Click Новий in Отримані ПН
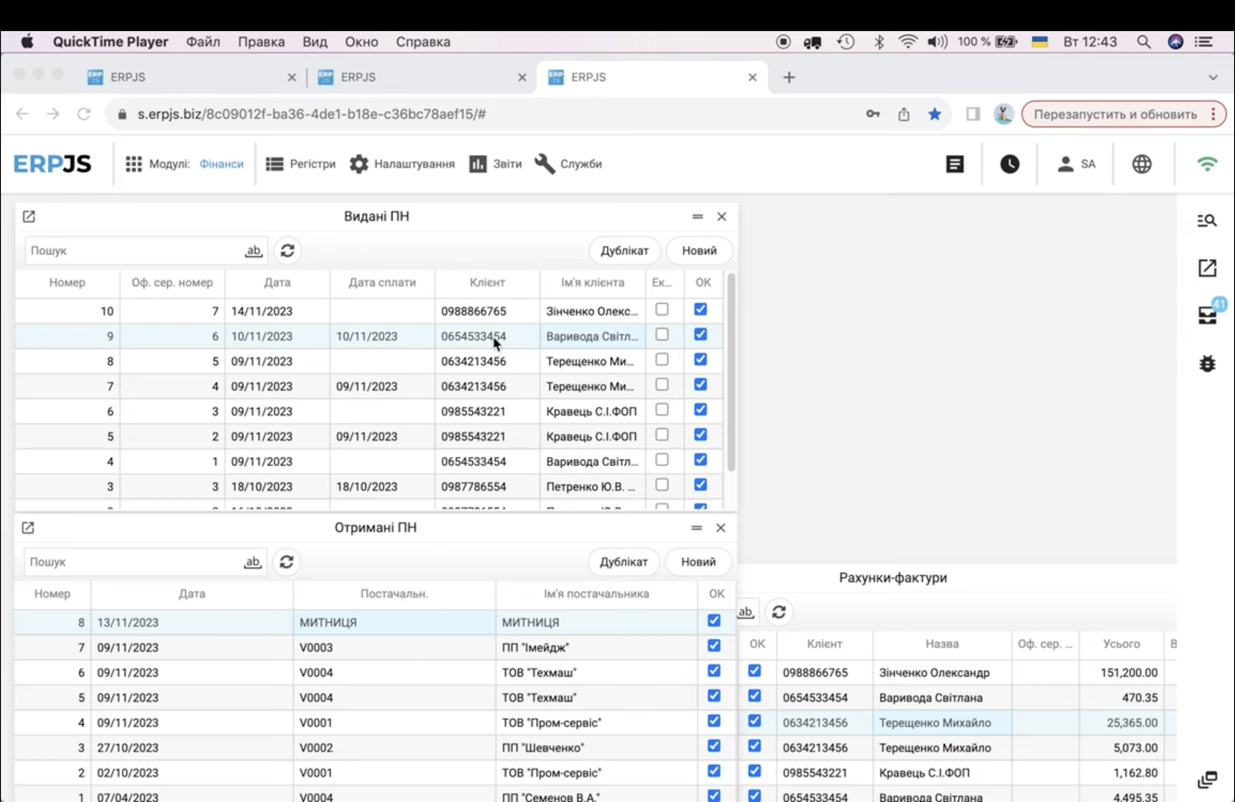 pyautogui.click(x=698, y=562)
